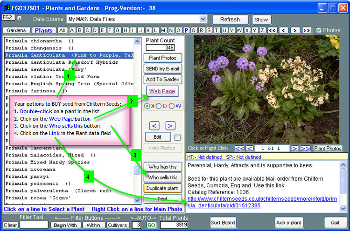Click Begin With filter button
350x231 pixels.
(65, 225)
